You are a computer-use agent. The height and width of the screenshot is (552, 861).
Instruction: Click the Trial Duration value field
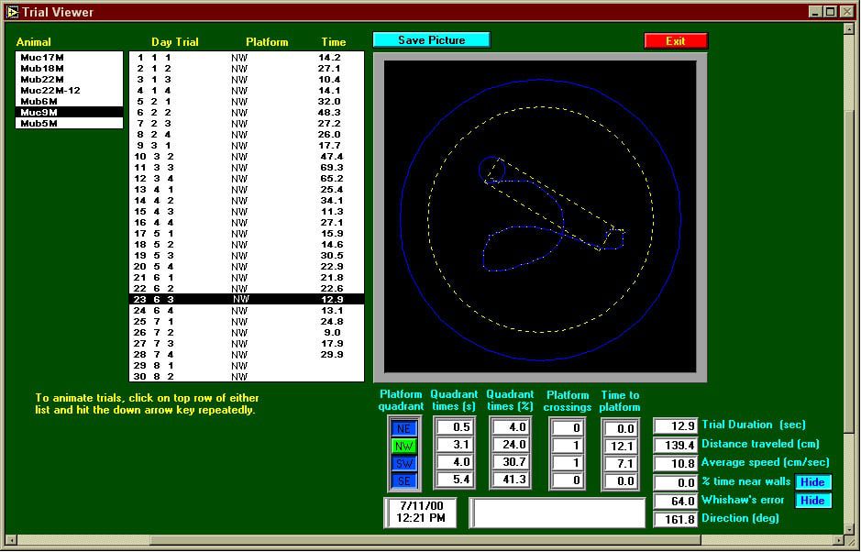tap(676, 426)
